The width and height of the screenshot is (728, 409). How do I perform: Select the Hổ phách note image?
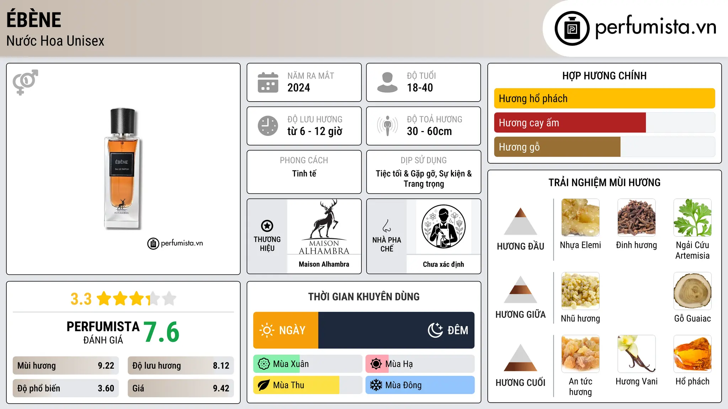(x=692, y=354)
